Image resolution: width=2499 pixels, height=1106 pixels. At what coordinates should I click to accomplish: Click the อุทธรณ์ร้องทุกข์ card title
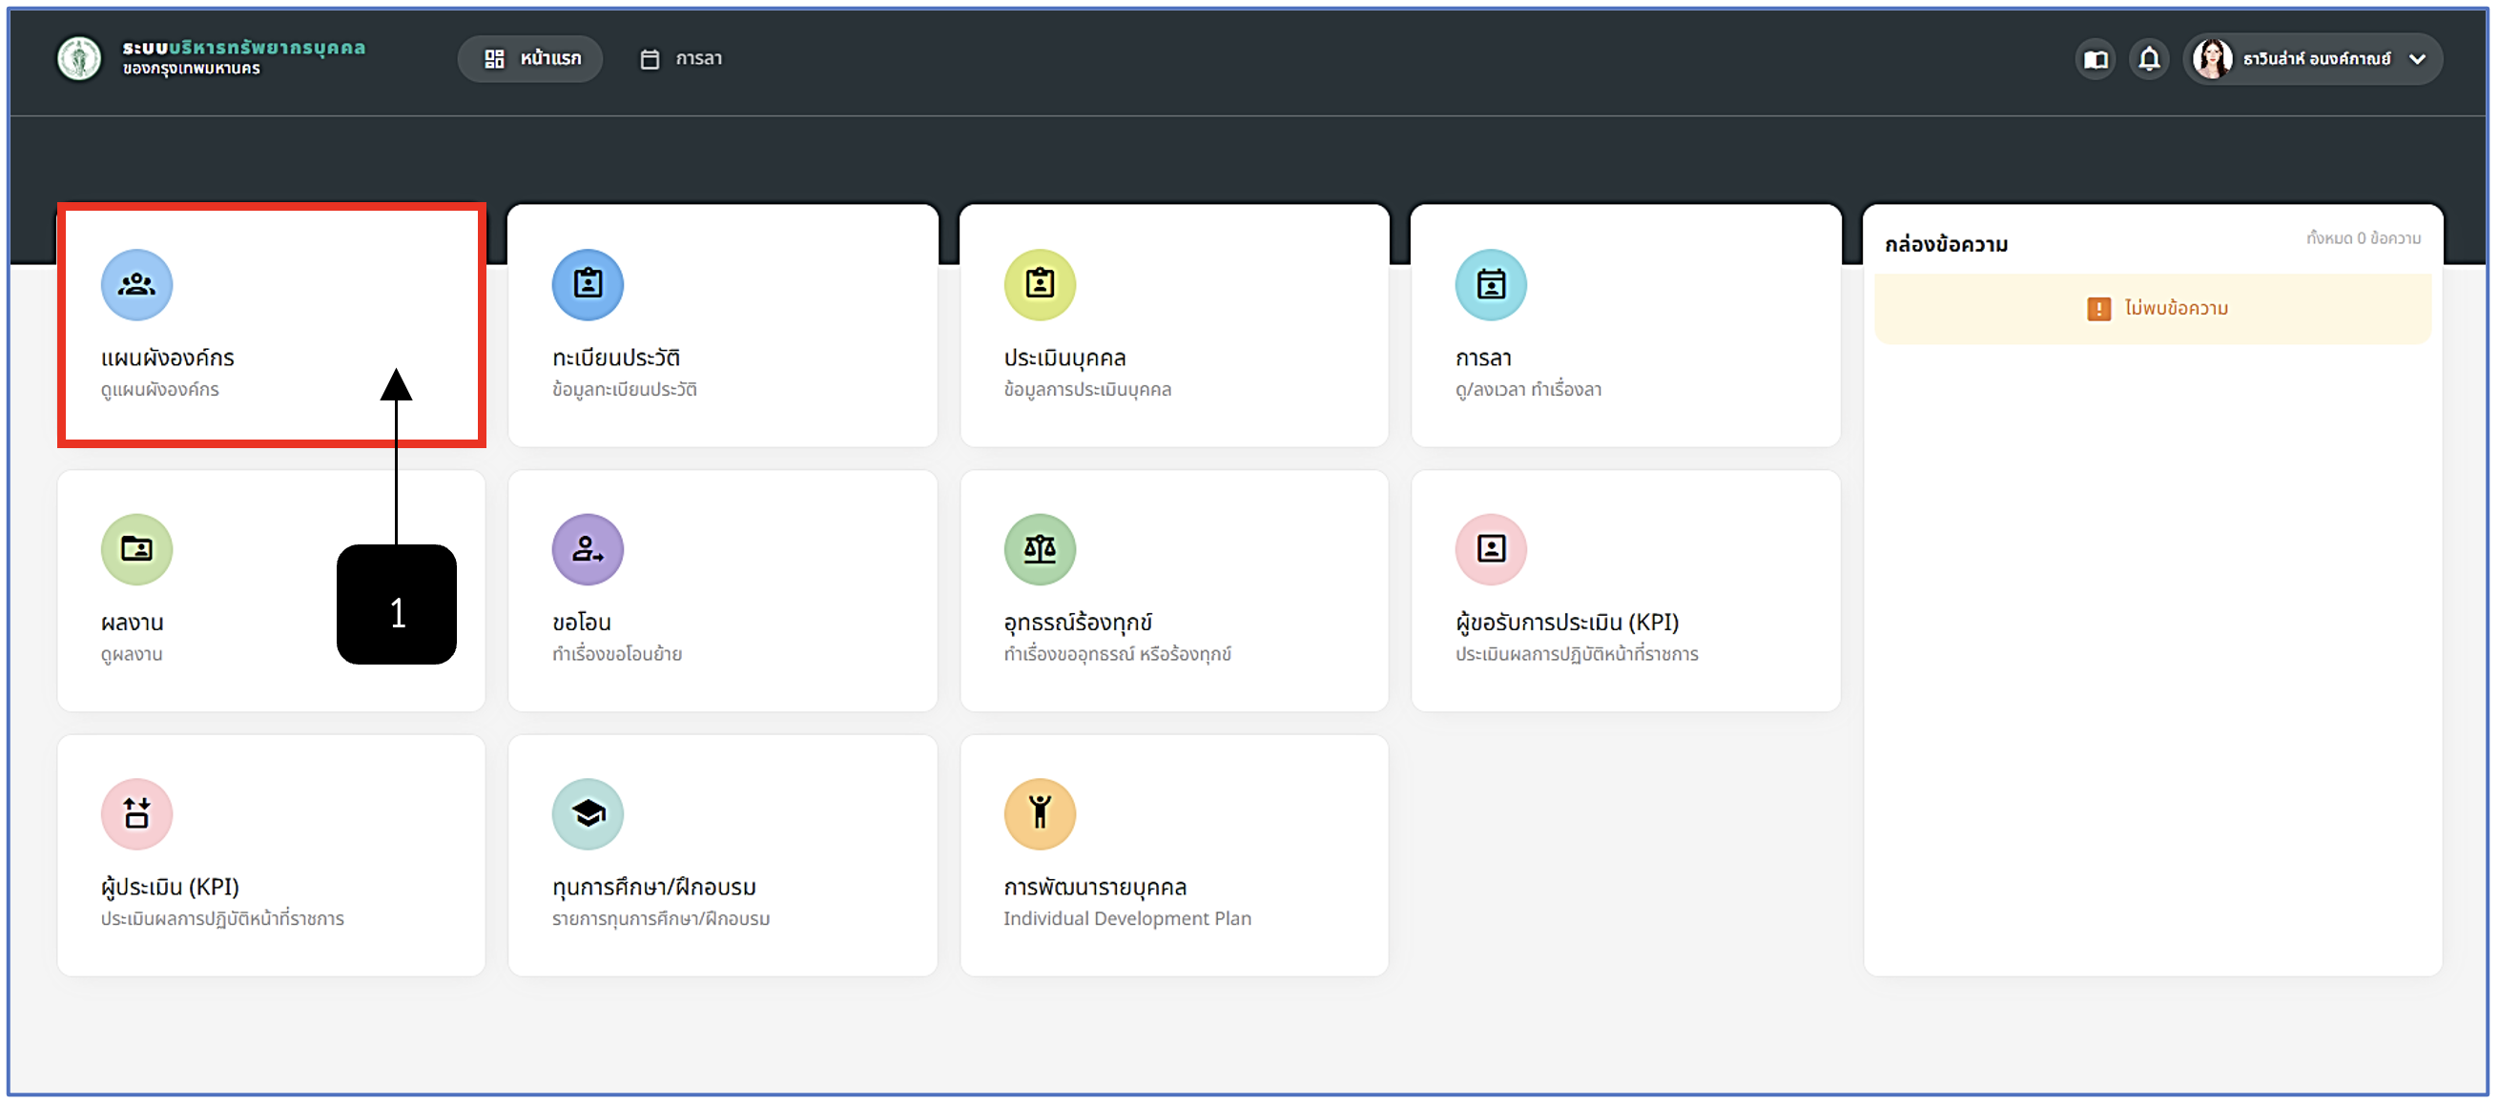pos(1078,623)
